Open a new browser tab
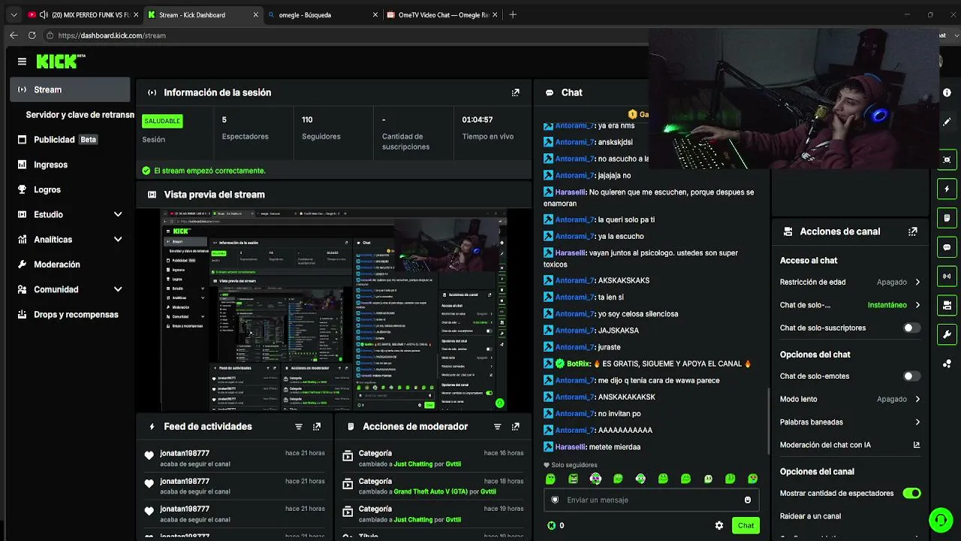 pos(513,14)
